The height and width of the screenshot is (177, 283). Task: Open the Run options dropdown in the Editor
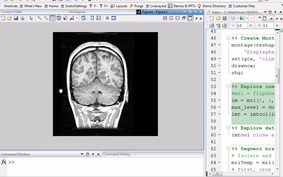click(247, 18)
